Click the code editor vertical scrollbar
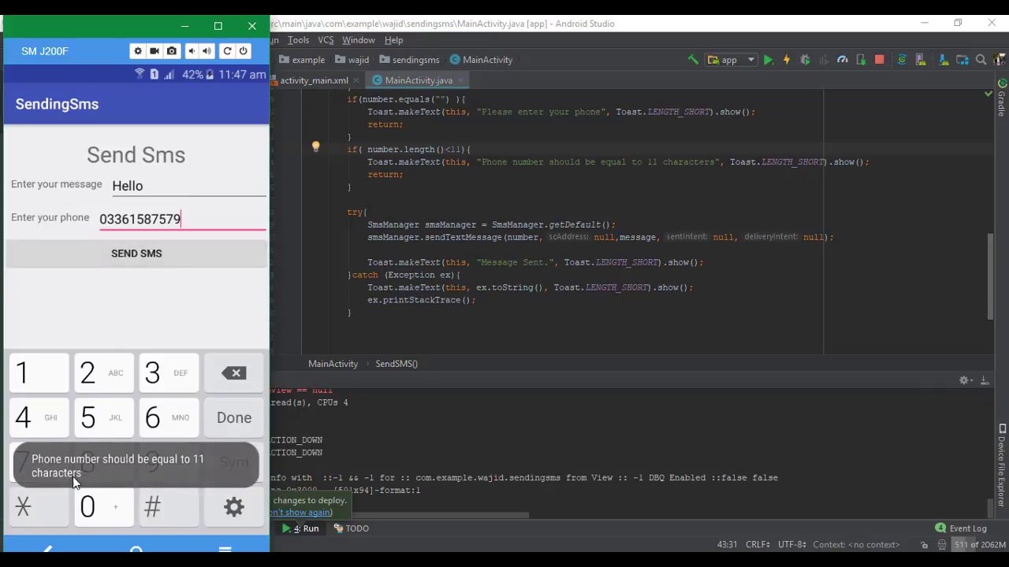The width and height of the screenshot is (1009, 567). click(x=990, y=276)
